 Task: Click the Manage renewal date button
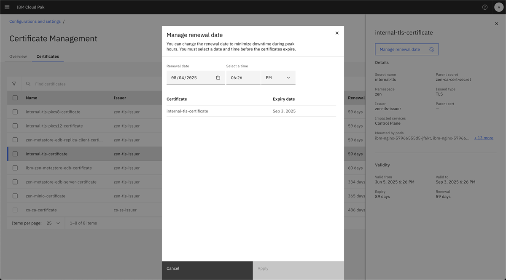pos(407,49)
